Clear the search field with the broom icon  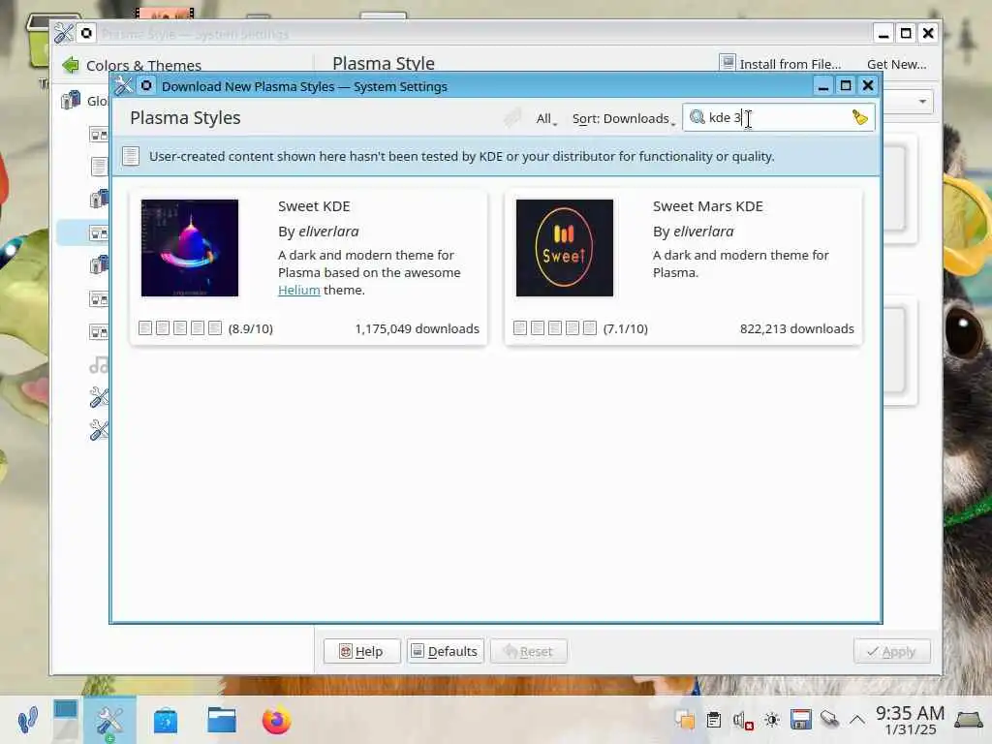[859, 117]
